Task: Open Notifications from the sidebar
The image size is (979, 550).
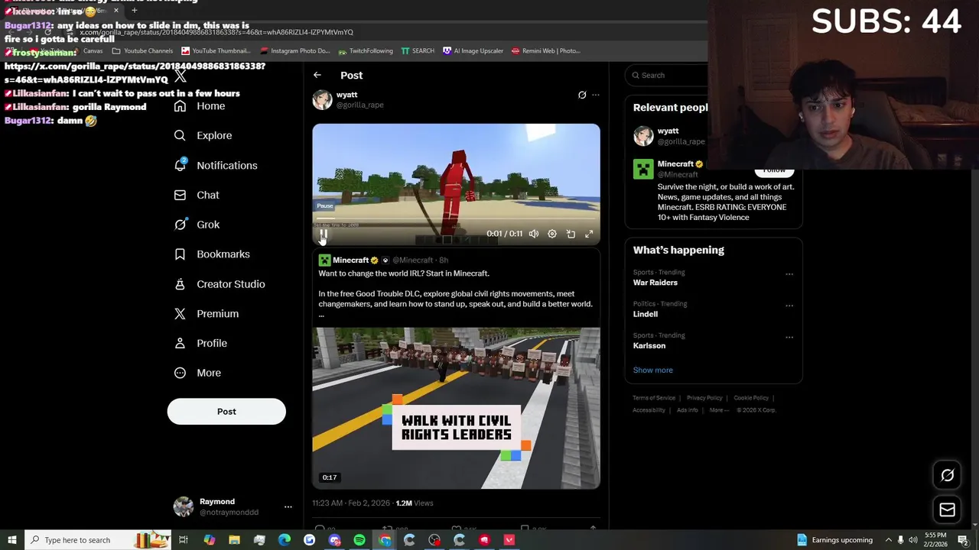Action: [216, 165]
